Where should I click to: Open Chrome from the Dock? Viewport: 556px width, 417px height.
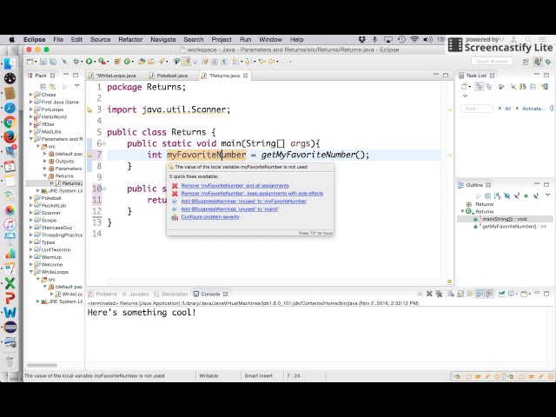click(10, 122)
